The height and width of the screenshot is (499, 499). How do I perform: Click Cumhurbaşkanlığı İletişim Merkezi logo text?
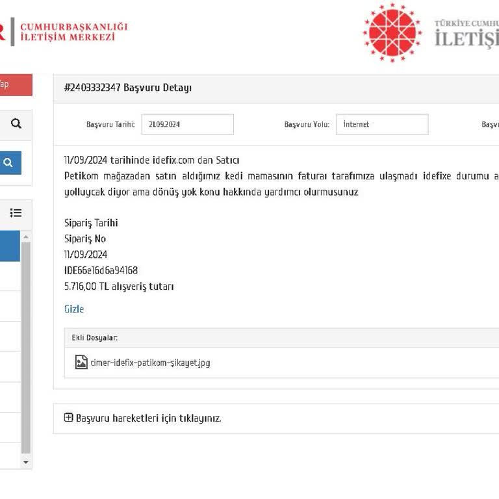tap(74, 31)
